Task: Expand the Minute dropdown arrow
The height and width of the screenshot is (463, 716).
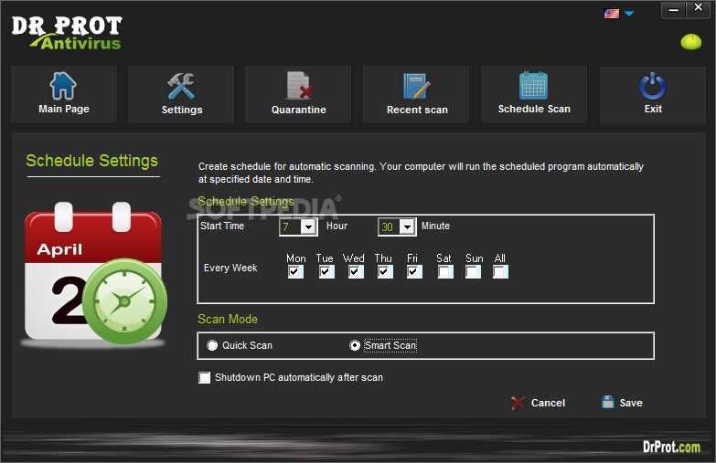Action: pyautogui.click(x=407, y=226)
